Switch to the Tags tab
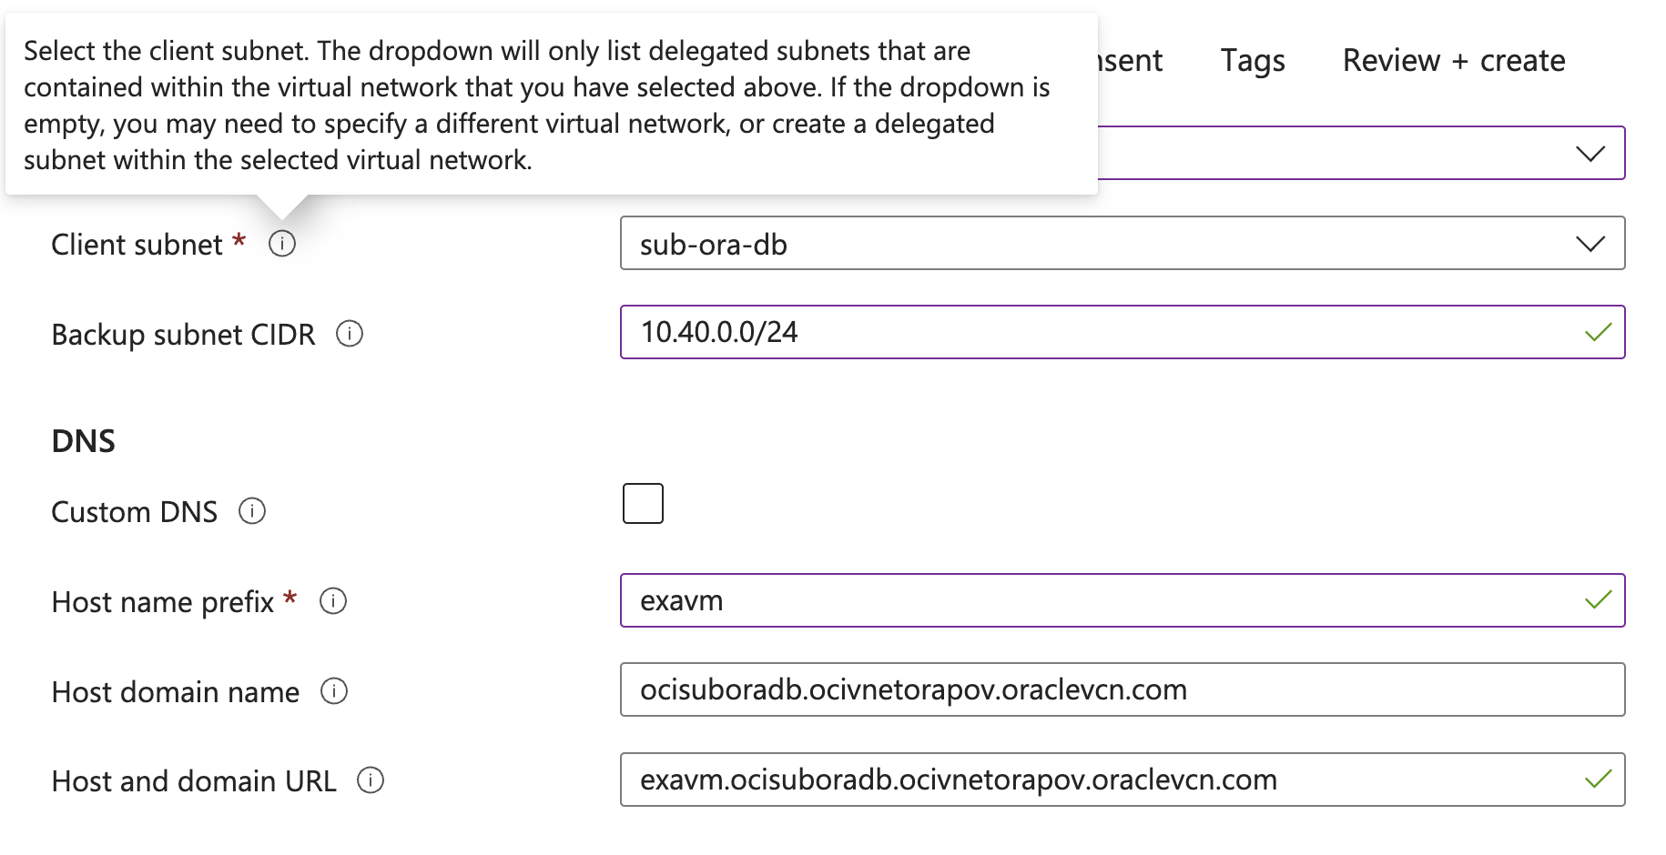1666x855 pixels. point(1253,61)
